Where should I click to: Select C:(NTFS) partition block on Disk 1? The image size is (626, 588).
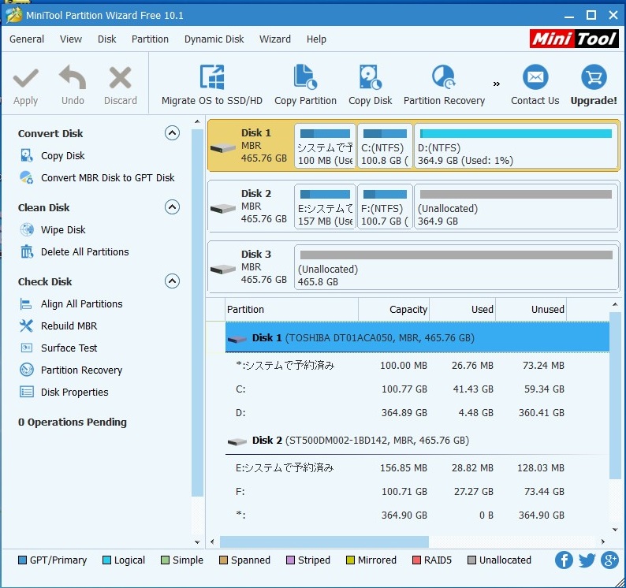click(x=385, y=146)
